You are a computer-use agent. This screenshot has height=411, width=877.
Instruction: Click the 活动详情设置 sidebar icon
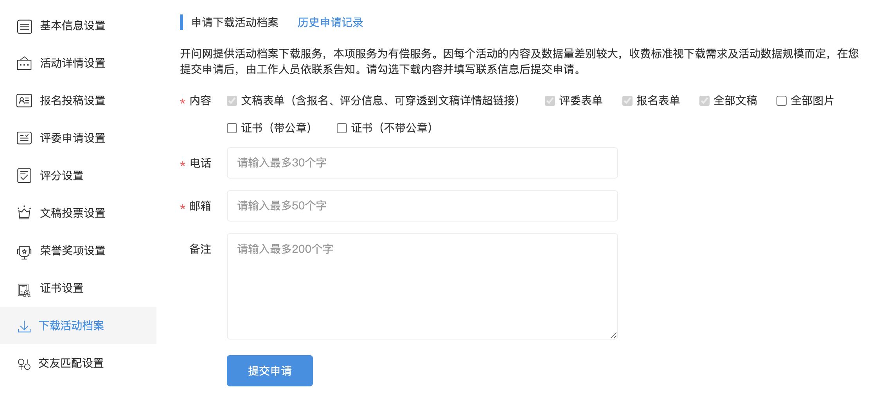point(24,63)
